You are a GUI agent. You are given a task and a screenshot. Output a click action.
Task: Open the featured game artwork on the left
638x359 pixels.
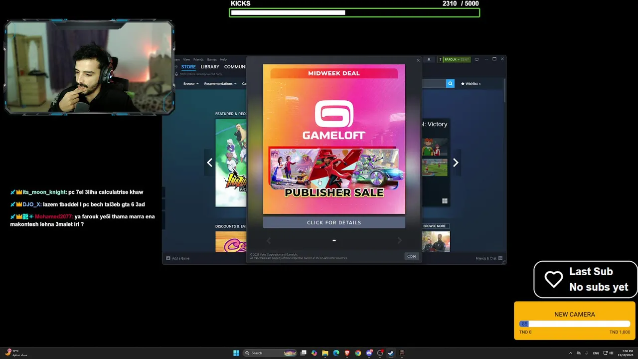pyautogui.click(x=231, y=163)
